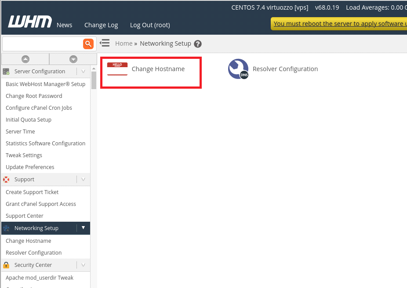Open Basic WebHost Manager® Setup
Image resolution: width=407 pixels, height=288 pixels.
(x=45, y=84)
